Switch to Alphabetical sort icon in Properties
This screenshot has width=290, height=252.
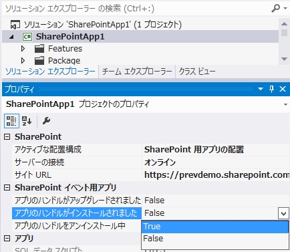tap(27, 121)
